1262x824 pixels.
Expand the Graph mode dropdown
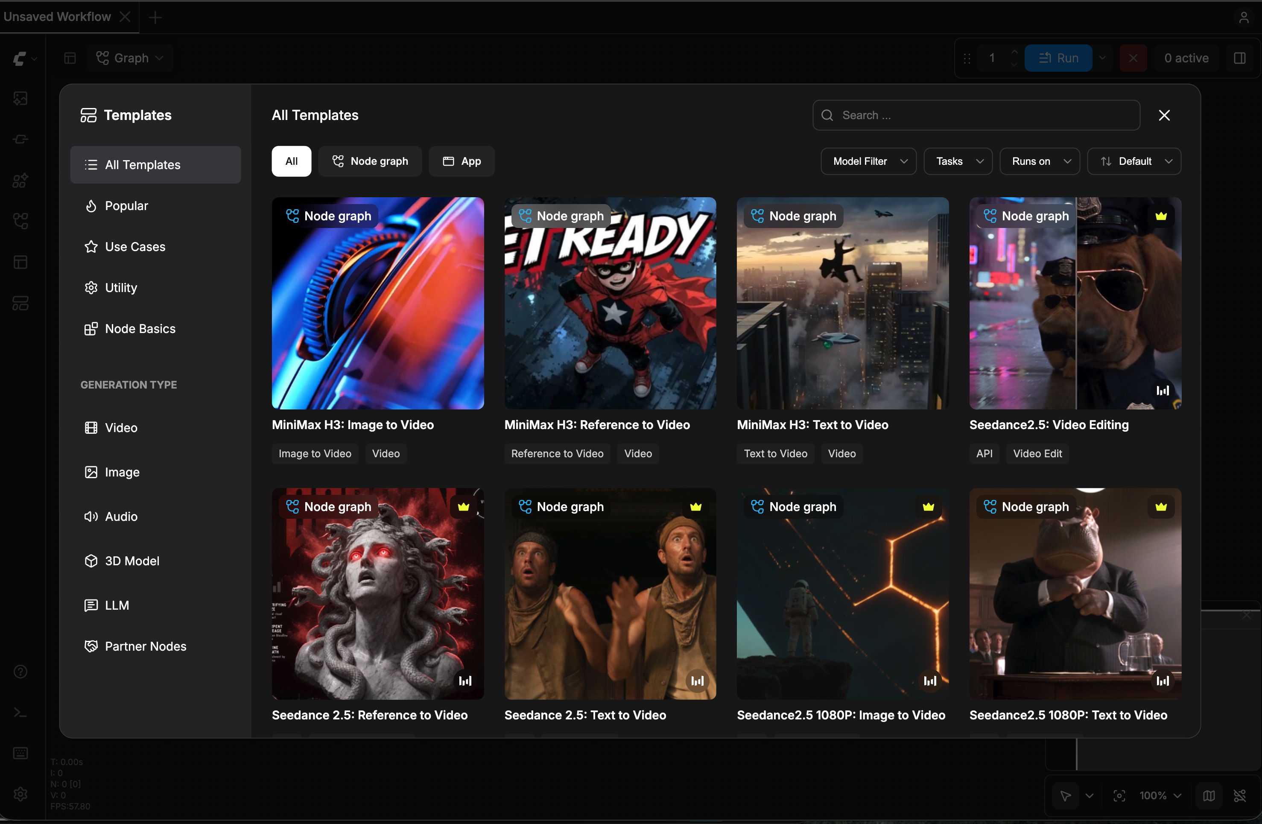coord(129,58)
